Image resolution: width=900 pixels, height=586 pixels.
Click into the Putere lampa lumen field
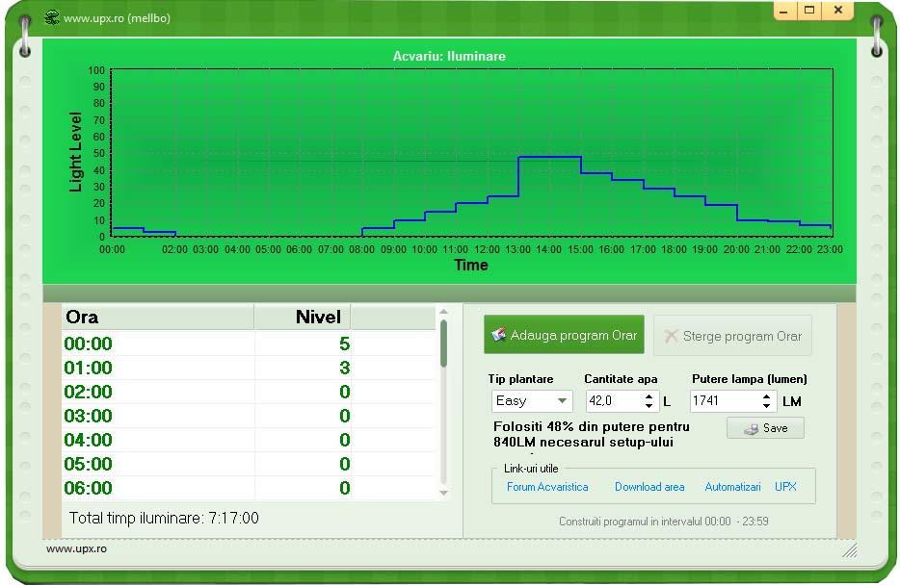(x=723, y=401)
